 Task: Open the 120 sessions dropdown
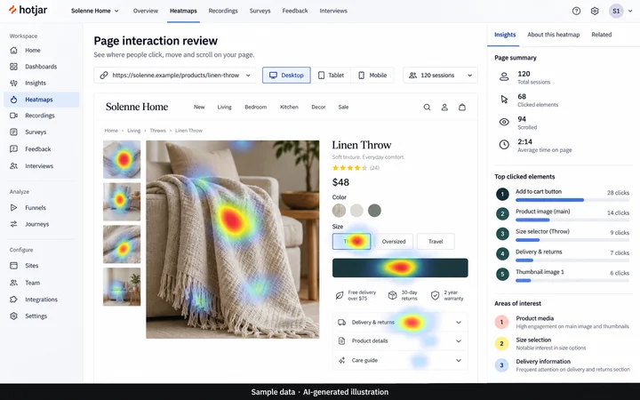[440, 75]
